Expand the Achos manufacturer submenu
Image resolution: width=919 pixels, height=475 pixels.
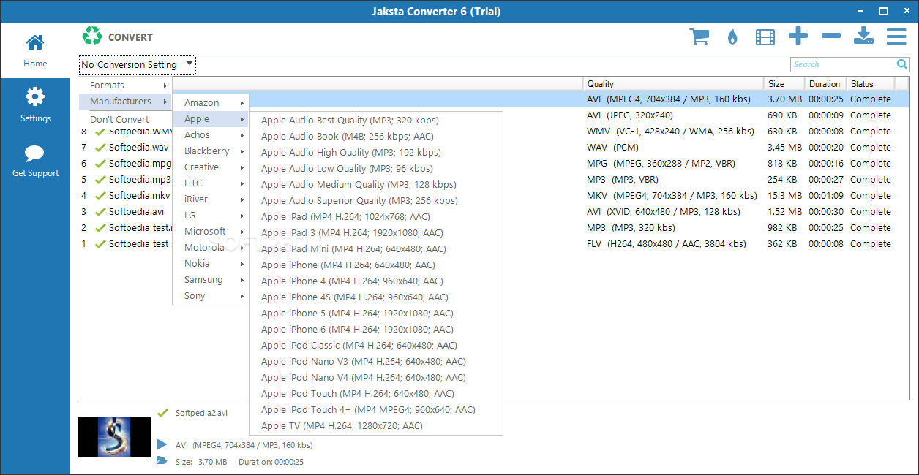pos(211,135)
